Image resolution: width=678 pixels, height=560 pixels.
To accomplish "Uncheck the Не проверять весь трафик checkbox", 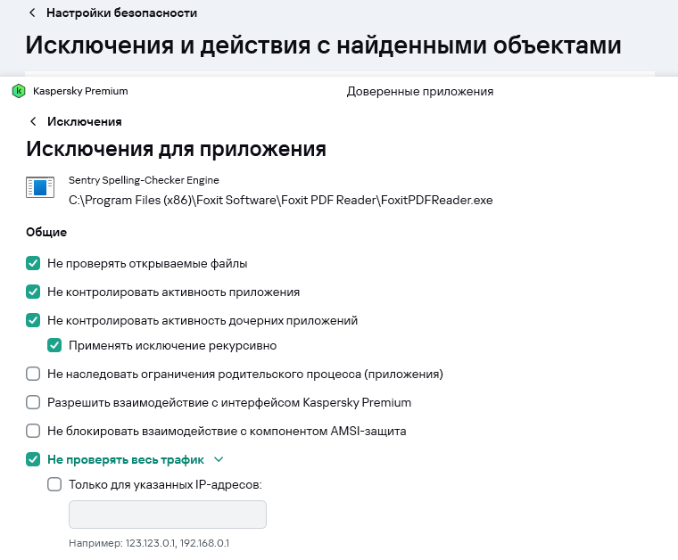I will pos(33,459).
